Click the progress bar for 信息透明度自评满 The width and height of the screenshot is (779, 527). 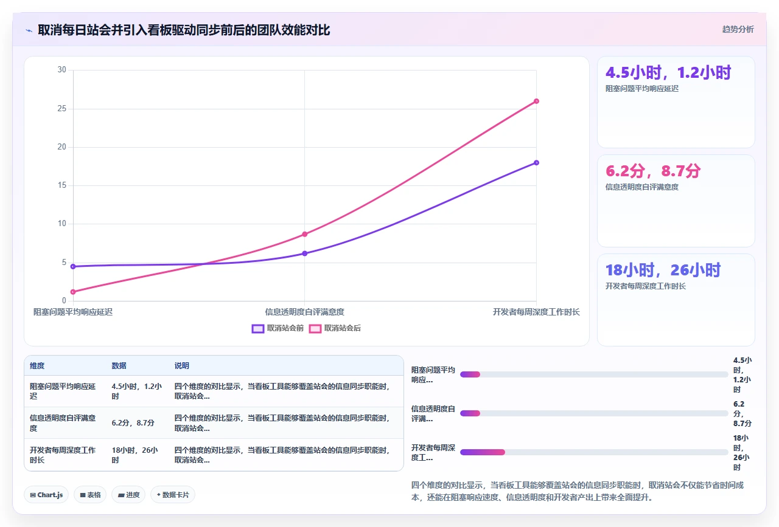coord(594,413)
